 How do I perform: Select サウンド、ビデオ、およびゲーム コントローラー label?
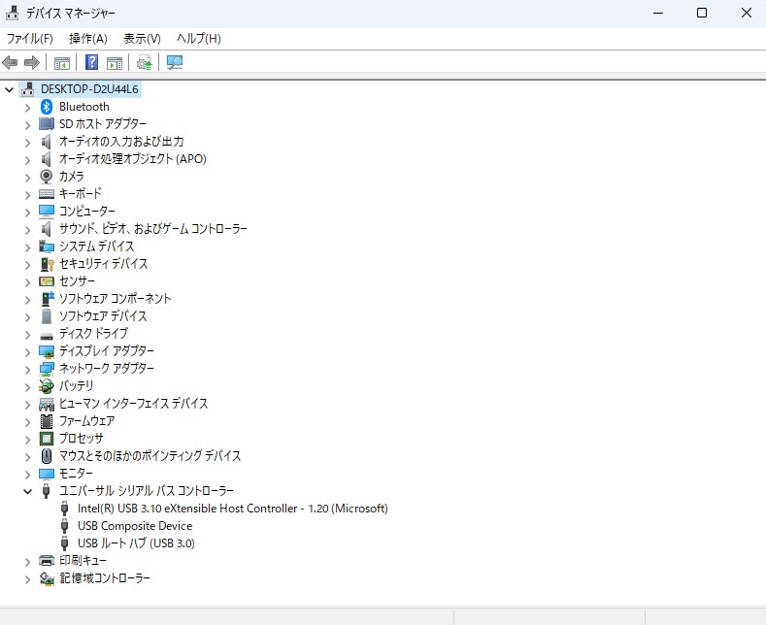[x=153, y=228]
